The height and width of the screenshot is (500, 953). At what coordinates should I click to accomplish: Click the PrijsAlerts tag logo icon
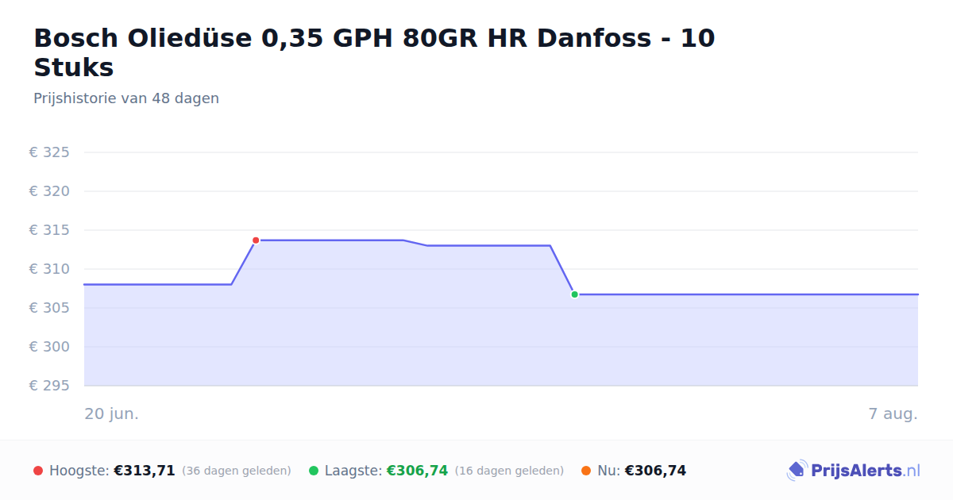coord(797,471)
